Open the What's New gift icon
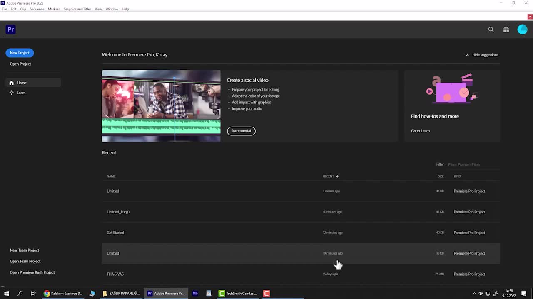Viewport: 533px width, 299px height. (506, 29)
